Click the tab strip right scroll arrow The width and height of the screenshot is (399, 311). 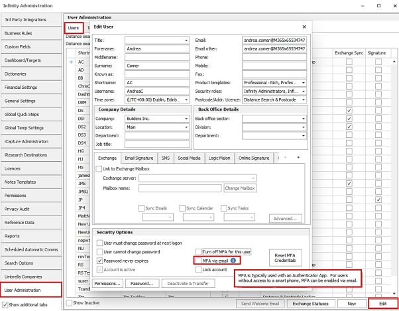coord(298,158)
